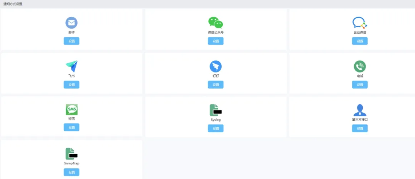Click the green SMS icon
Viewport: 415px width, 179px height.
coord(71,110)
